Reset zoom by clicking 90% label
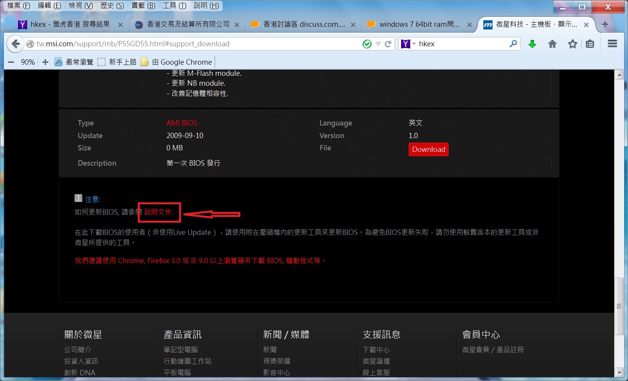Image resolution: width=628 pixels, height=381 pixels. (x=28, y=62)
